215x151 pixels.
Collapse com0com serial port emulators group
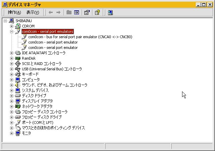11,31
